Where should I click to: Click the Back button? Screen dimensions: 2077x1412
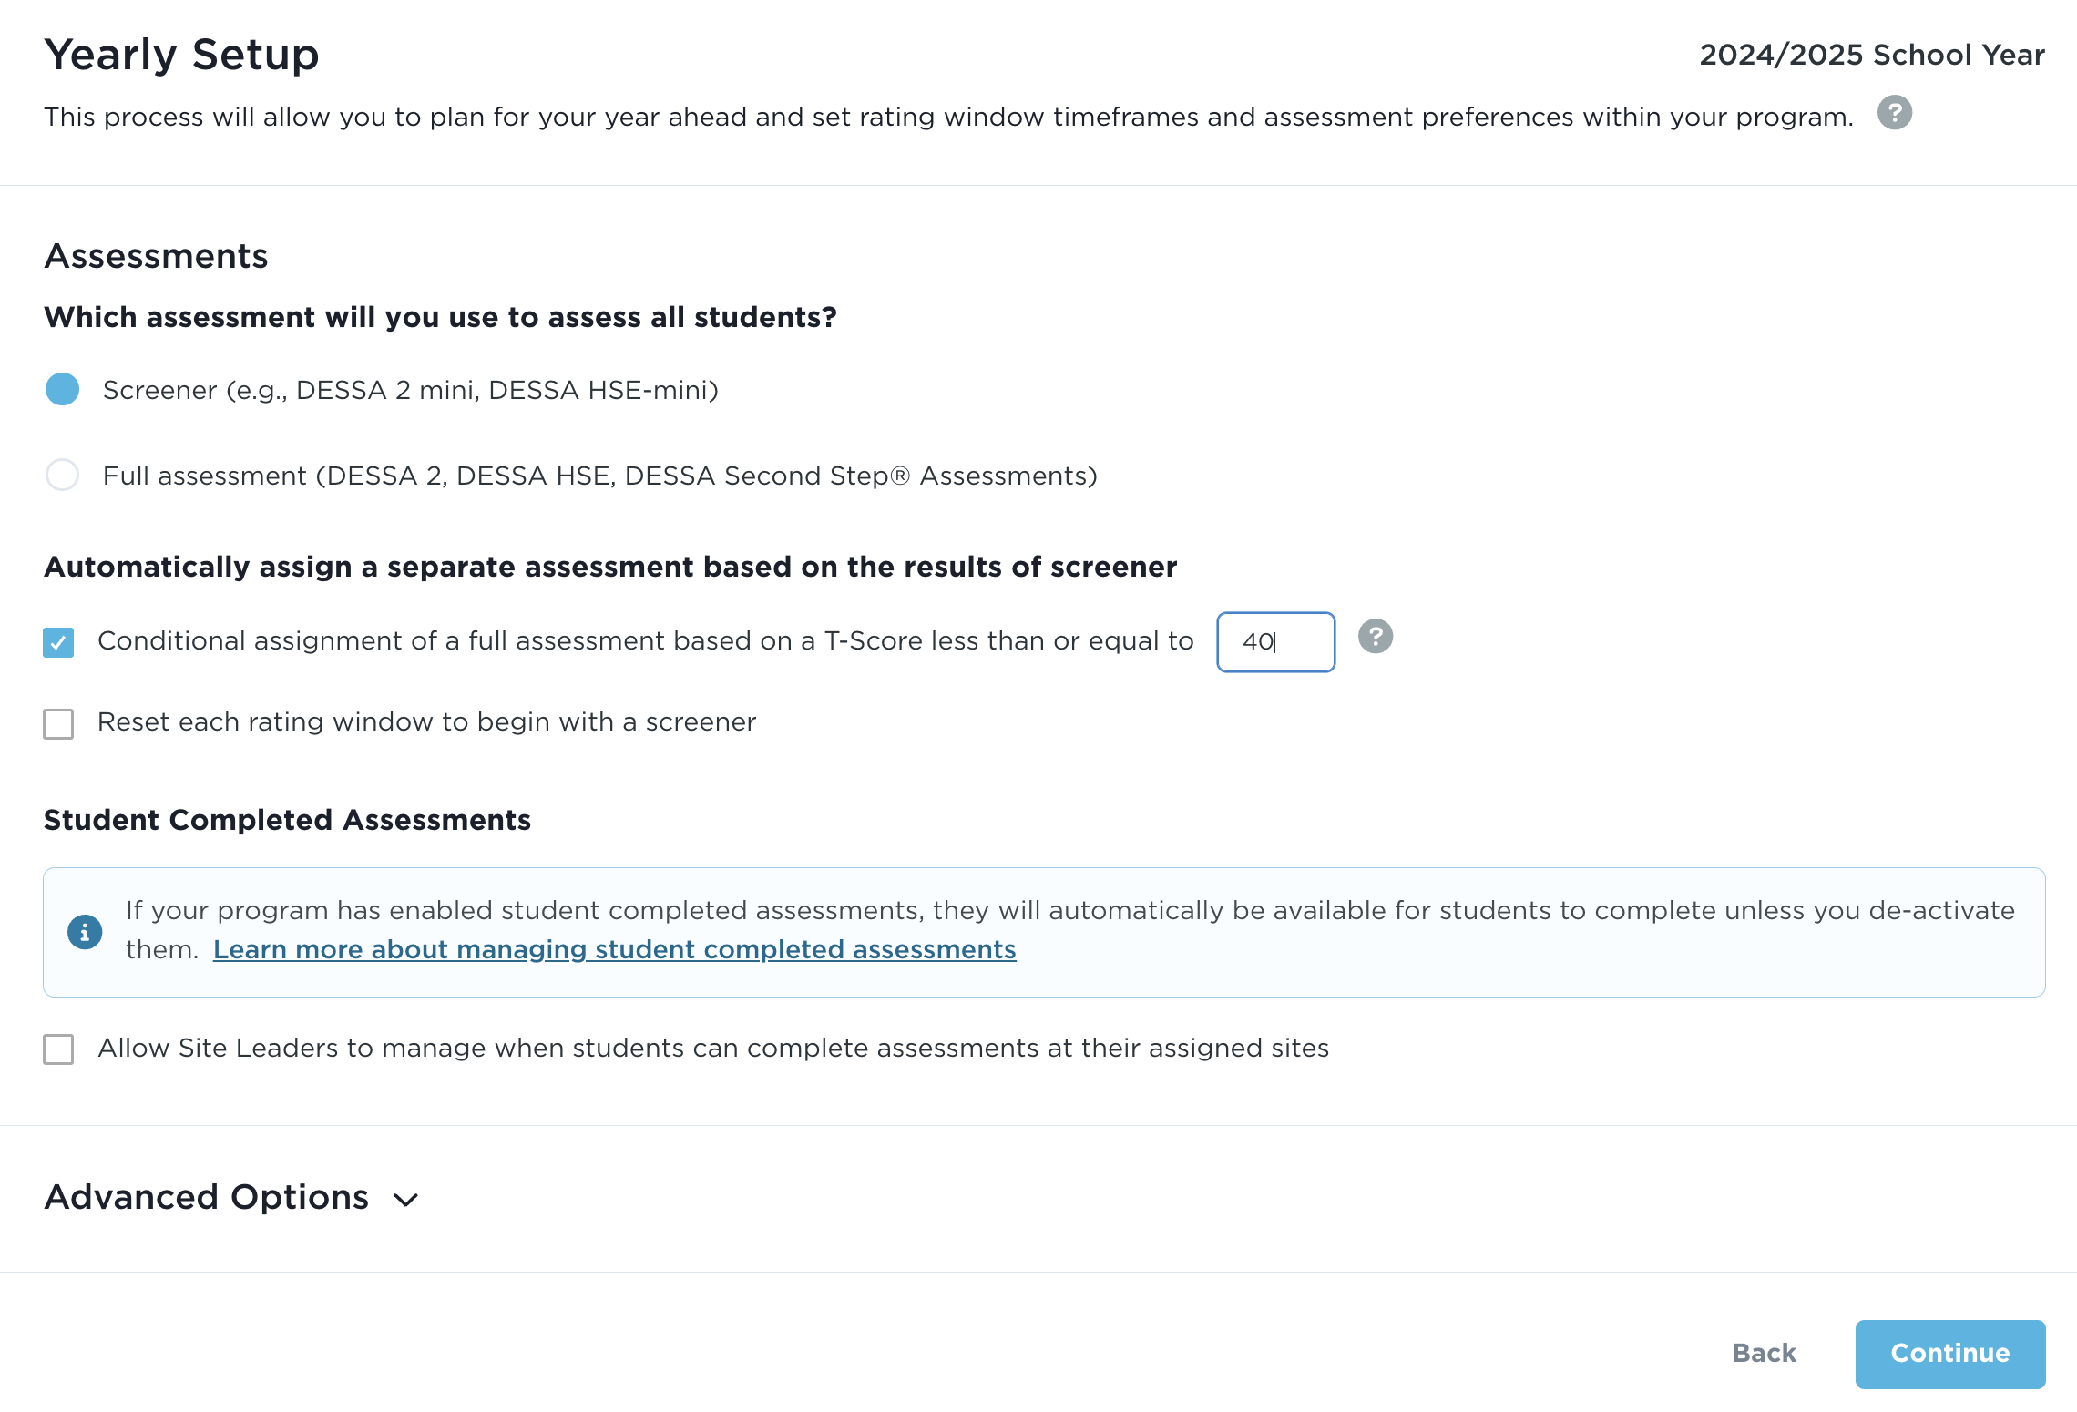(x=1764, y=1353)
